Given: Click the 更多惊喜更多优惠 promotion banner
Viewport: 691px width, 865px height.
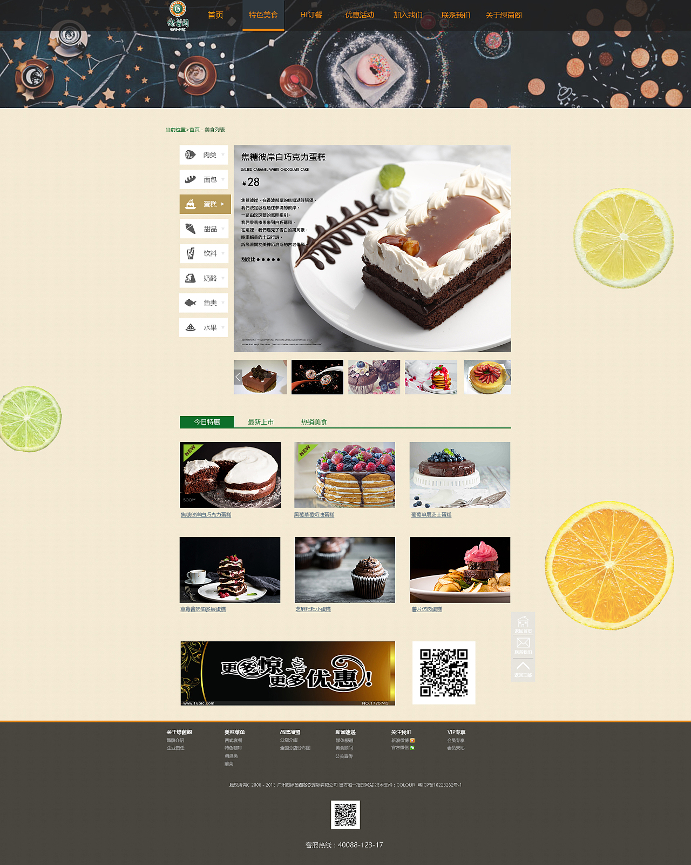Looking at the screenshot, I should pyautogui.click(x=288, y=673).
